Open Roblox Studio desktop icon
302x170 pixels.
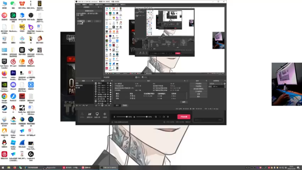[x=13, y=144]
